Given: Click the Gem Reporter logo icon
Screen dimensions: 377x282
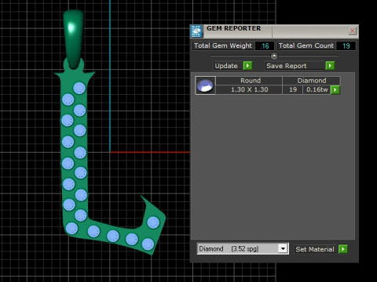Looking at the screenshot, I should coord(196,31).
